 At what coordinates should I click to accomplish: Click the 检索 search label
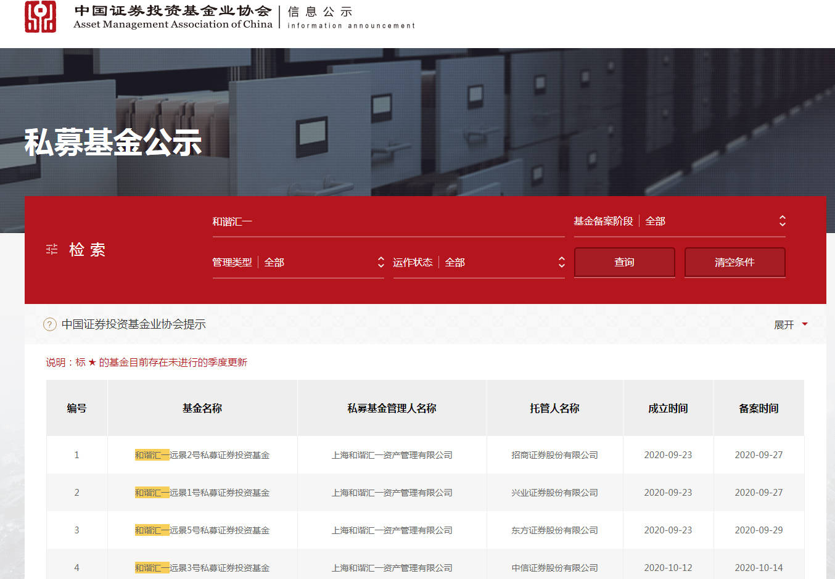tap(88, 250)
